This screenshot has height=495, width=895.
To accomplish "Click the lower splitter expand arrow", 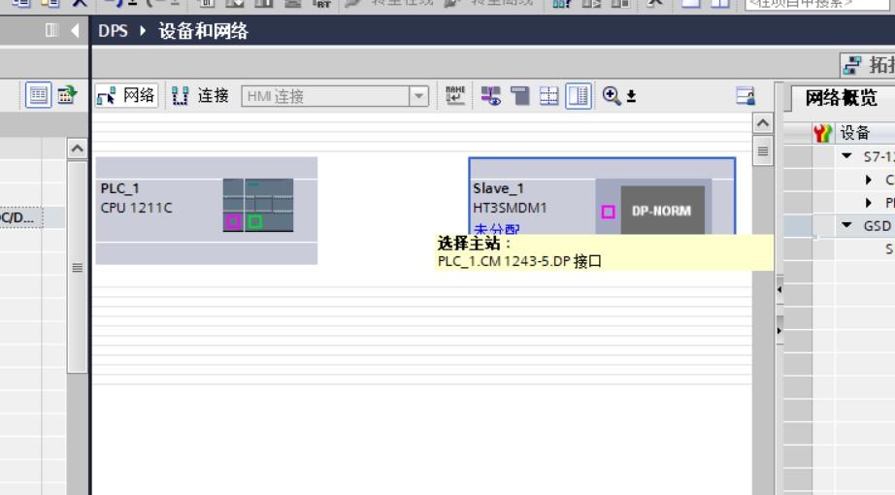I will (x=779, y=331).
